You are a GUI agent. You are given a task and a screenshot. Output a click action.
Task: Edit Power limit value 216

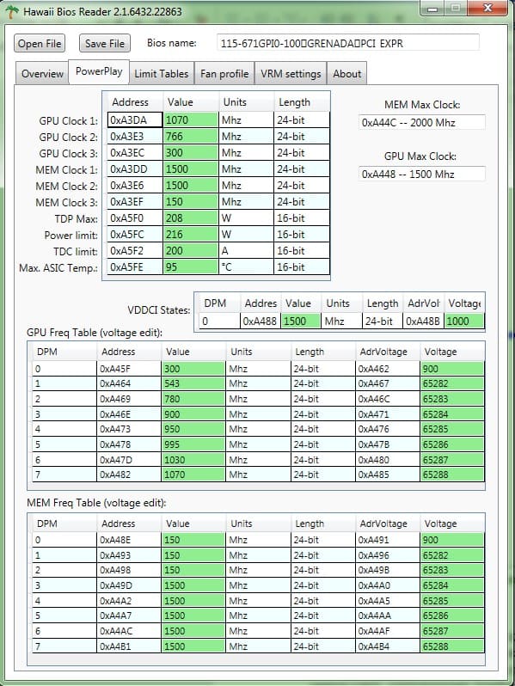click(x=190, y=234)
